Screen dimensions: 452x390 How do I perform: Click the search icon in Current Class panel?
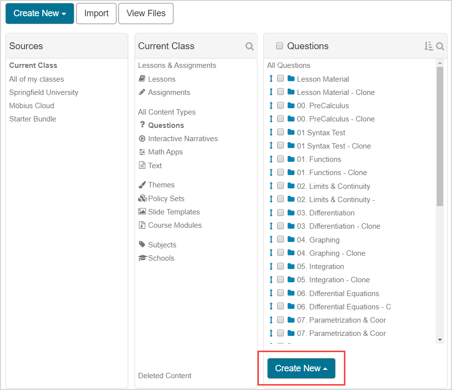pyautogui.click(x=250, y=46)
